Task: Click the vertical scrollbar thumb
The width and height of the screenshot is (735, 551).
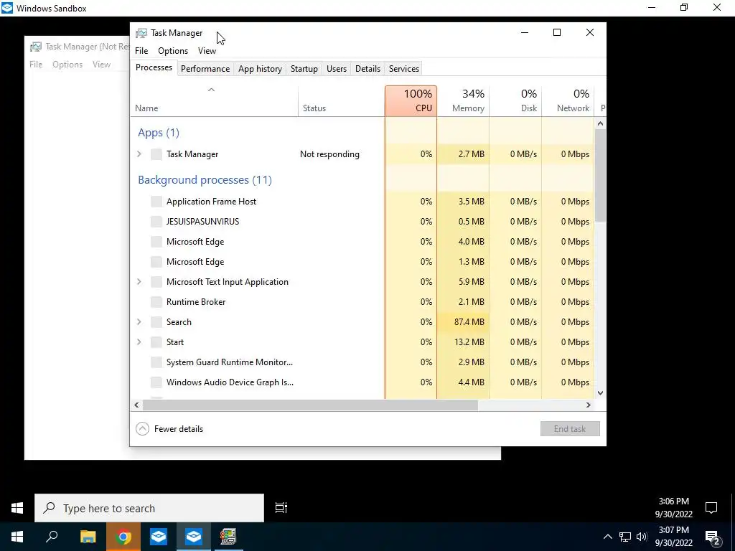Action: 600,175
